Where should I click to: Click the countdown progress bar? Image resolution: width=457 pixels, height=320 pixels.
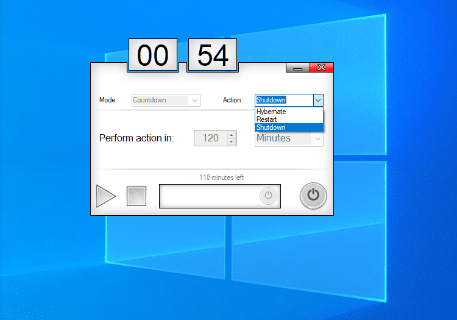(220, 196)
